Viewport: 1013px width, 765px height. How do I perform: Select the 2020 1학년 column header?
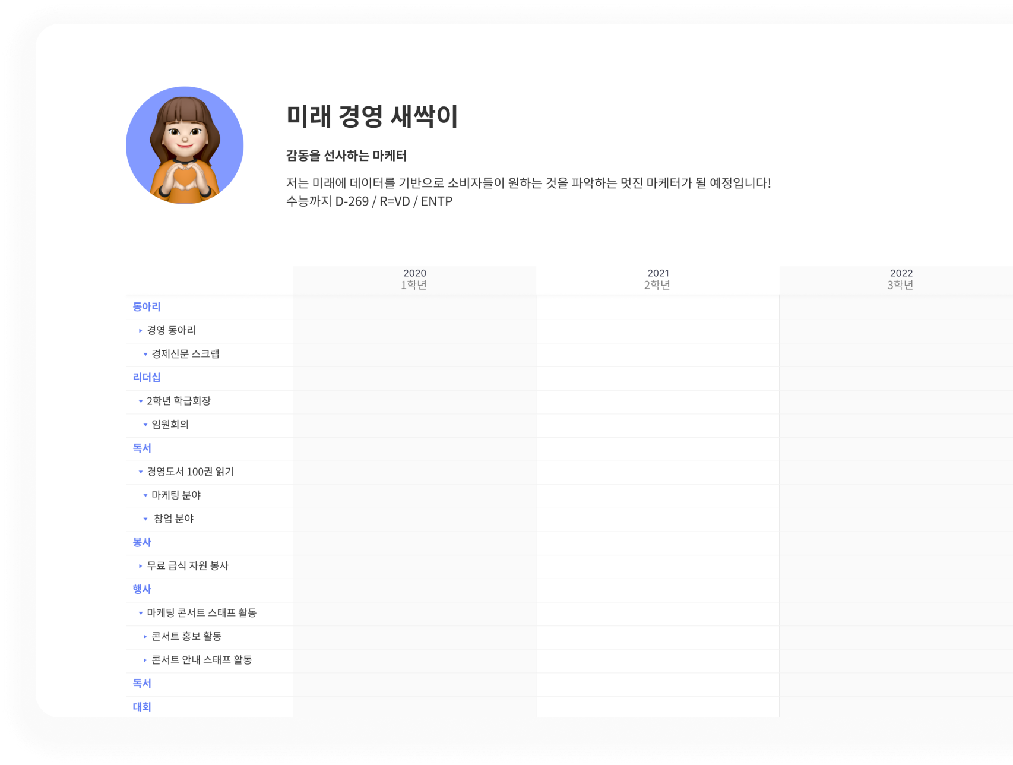point(414,279)
